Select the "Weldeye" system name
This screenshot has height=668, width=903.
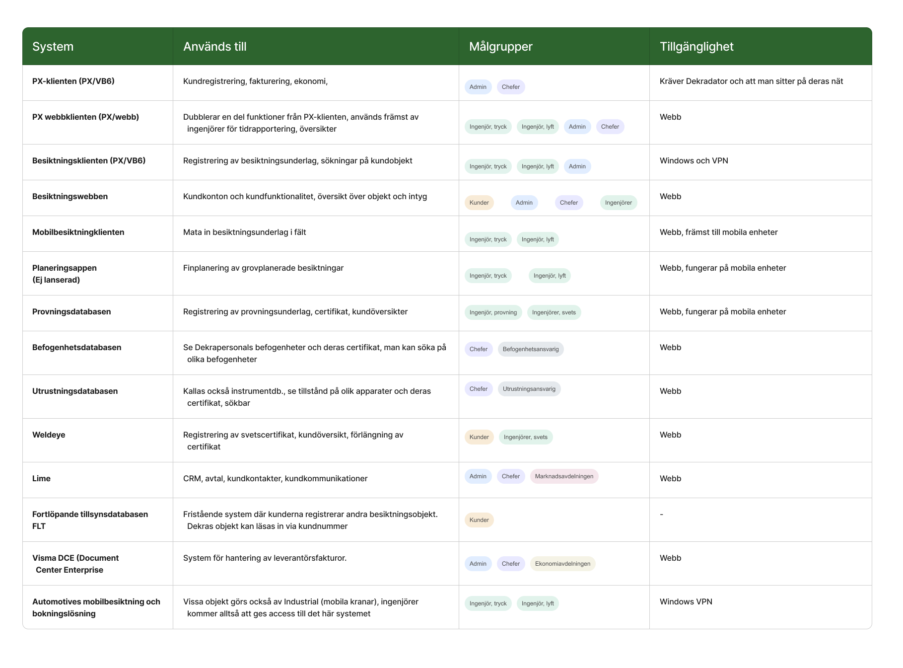click(49, 435)
